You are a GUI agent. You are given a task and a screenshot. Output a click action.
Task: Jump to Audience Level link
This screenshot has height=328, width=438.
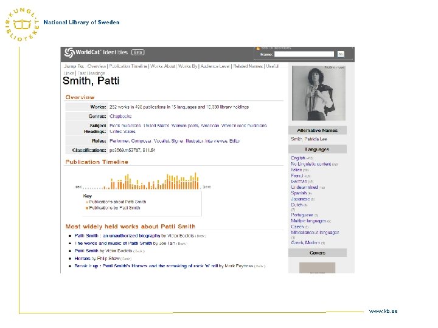pos(215,66)
